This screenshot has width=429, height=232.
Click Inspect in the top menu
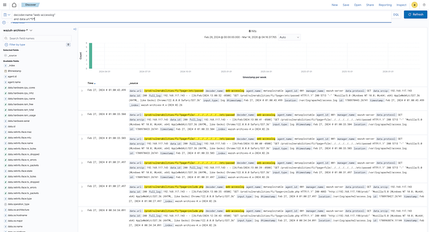tap(401, 5)
